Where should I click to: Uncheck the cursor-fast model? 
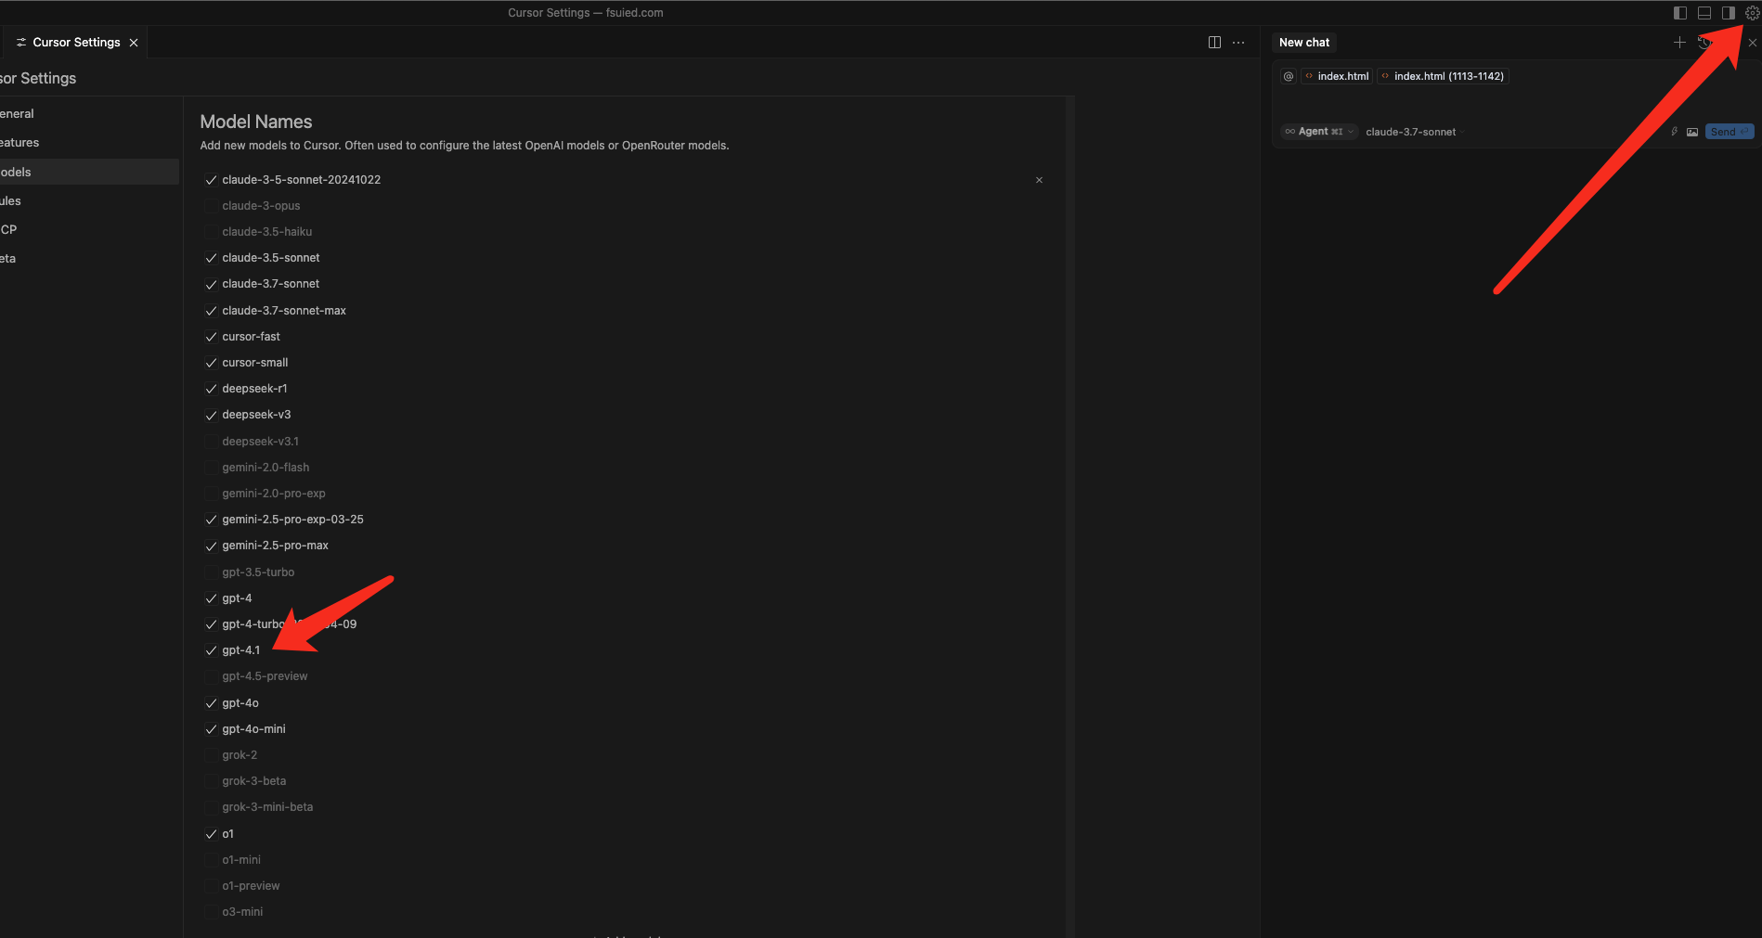211,337
